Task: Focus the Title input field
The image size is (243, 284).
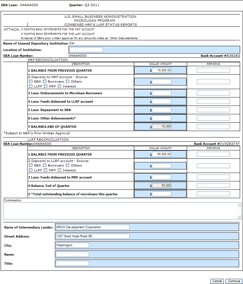Action: (x=72, y=263)
